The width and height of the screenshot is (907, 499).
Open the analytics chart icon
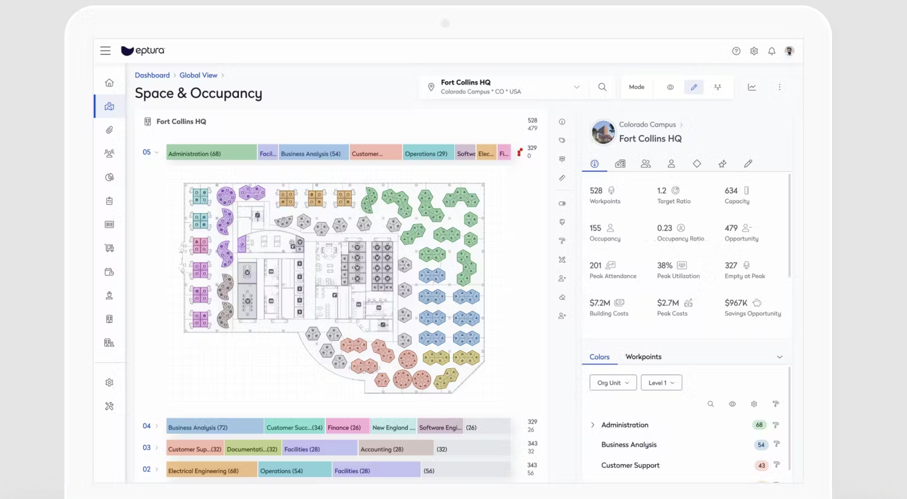coord(752,87)
